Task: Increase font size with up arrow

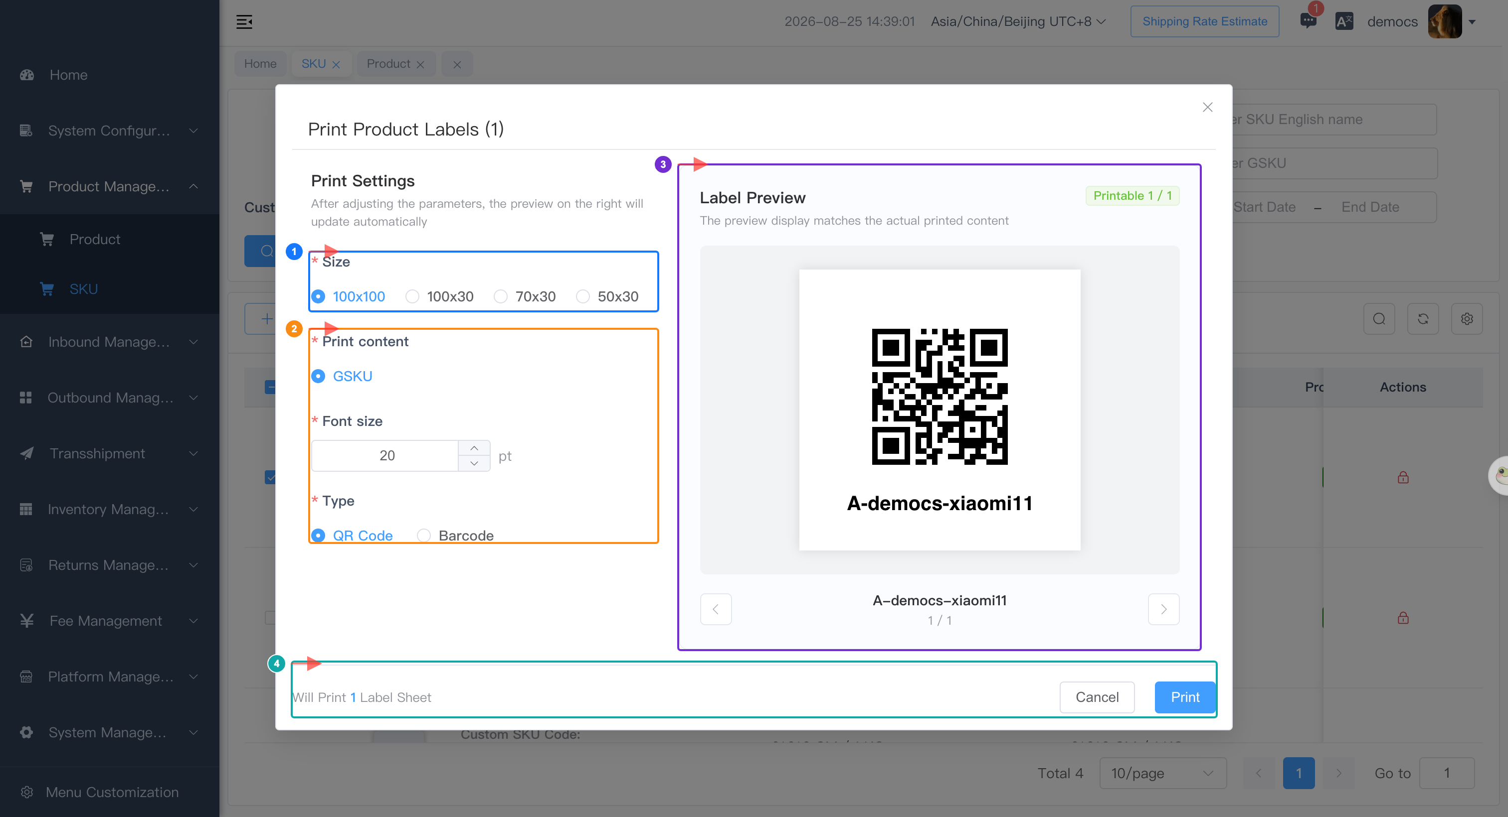Action: click(x=474, y=448)
